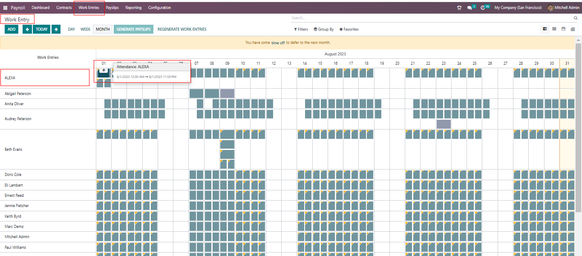Switch the time scale to Week
Viewport: 582px width, 256px height.
(x=85, y=29)
